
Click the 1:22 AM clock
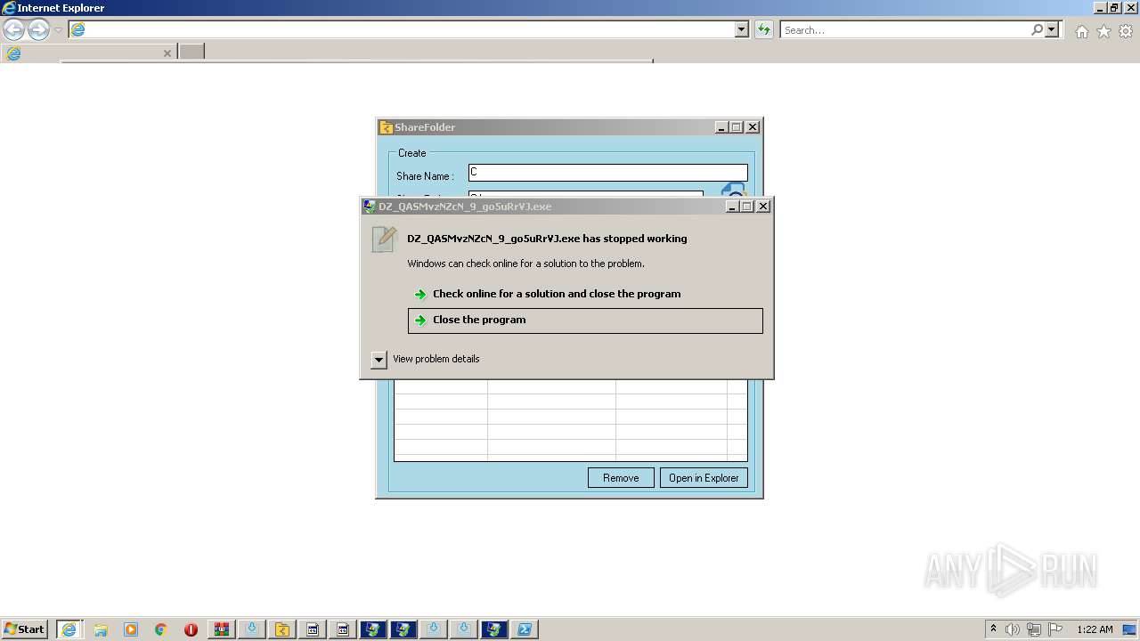(1095, 629)
